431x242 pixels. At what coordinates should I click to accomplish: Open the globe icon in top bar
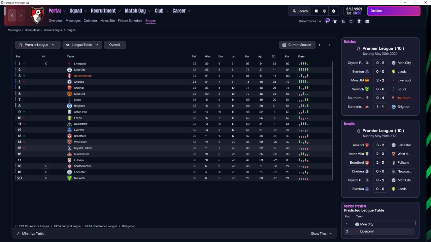click(x=324, y=11)
